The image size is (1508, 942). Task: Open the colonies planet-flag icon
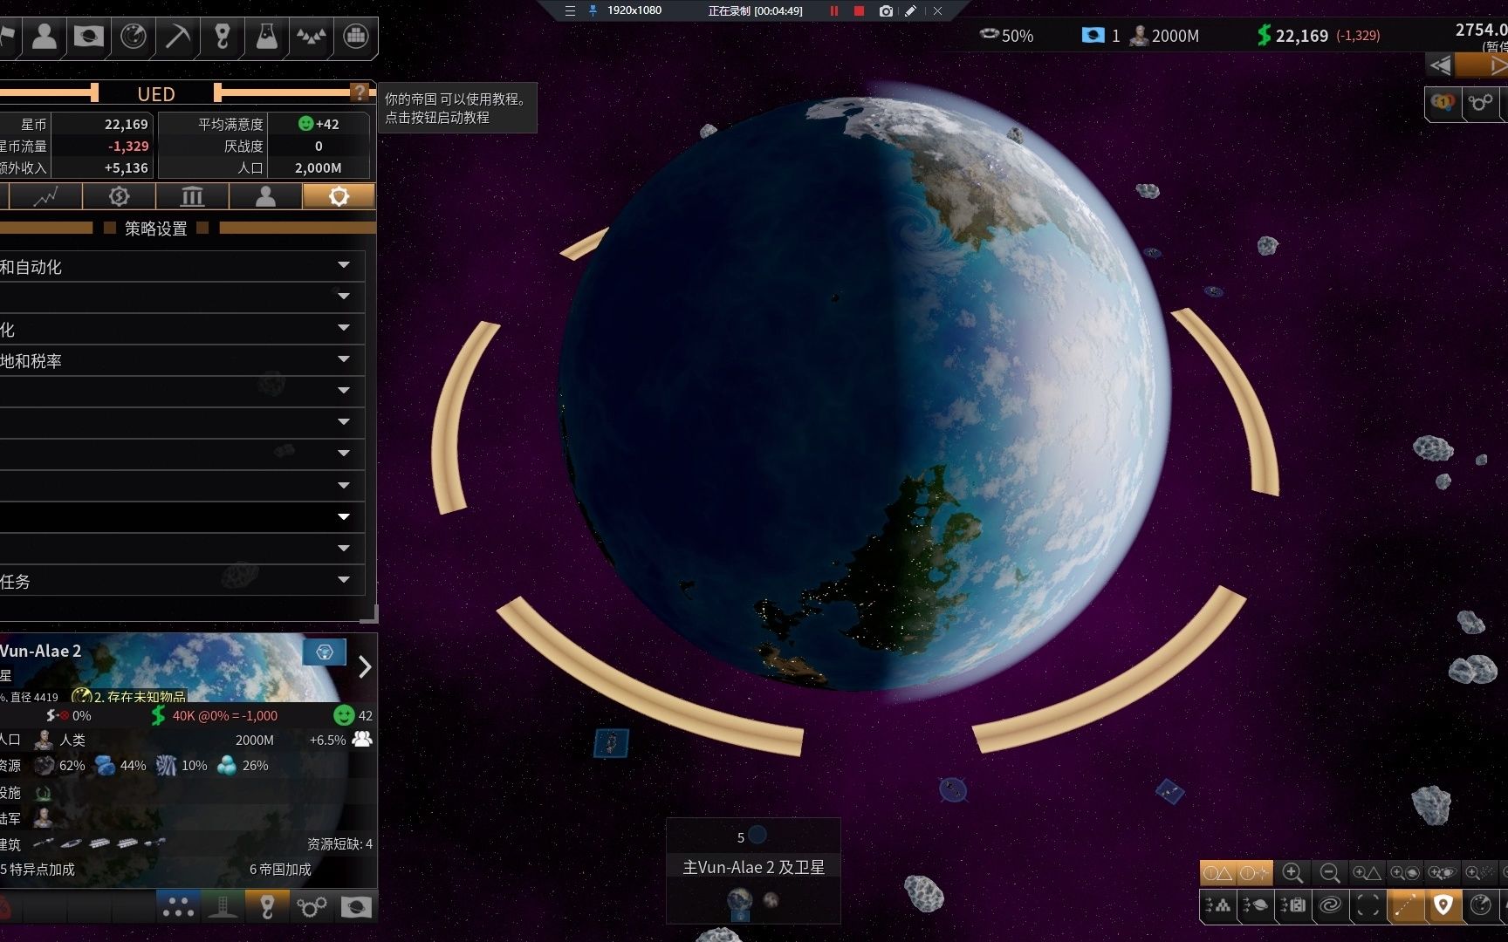(88, 37)
